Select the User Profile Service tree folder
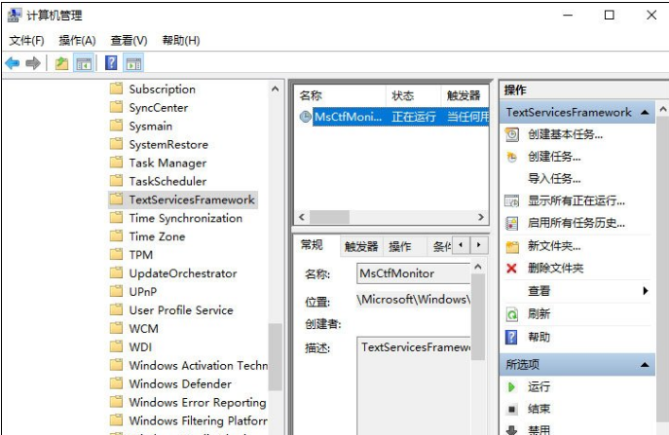 [181, 309]
